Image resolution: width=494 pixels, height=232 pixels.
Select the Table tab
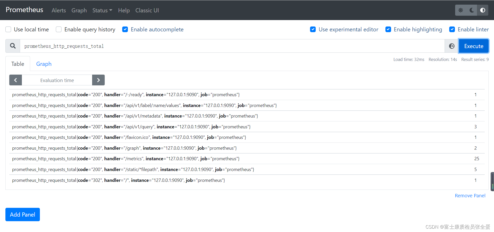18,64
